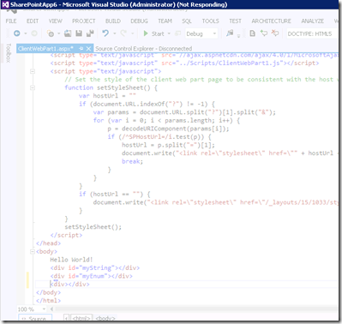Open the EDIT menu
Image resolution: width=342 pixels, height=324 pixels.
33,21
